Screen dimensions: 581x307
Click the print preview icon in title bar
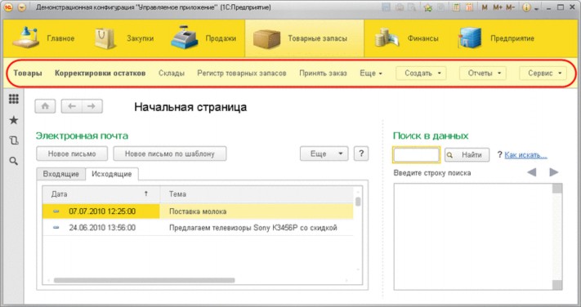(x=411, y=7)
